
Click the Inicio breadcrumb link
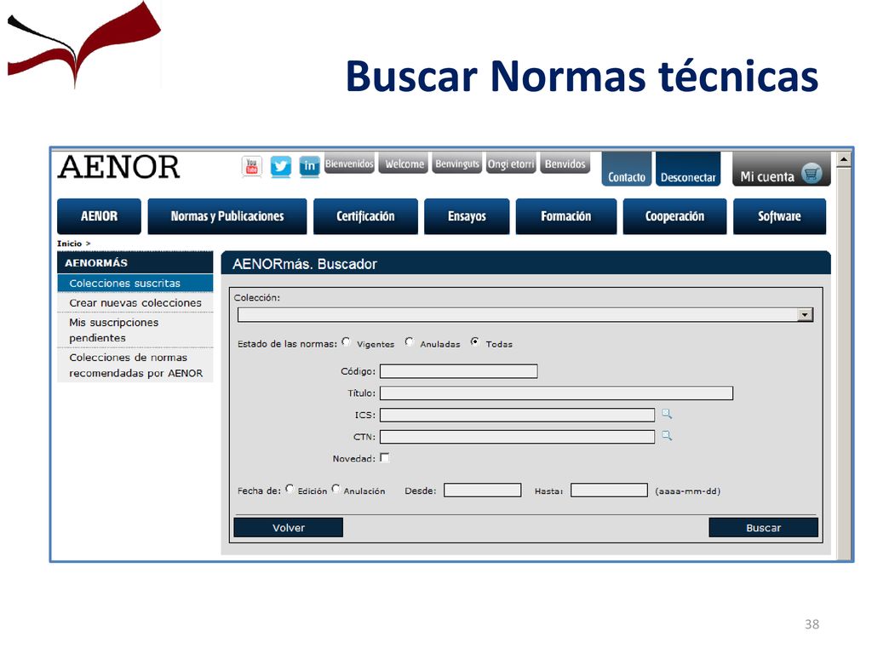click(x=70, y=244)
